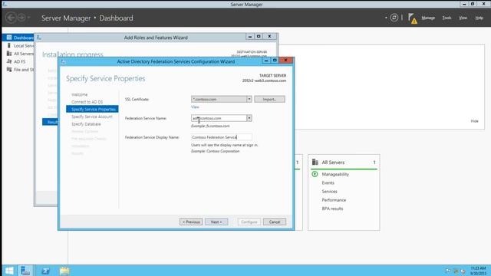Minimize the Add Roles and Features Wizard
The height and width of the screenshot is (276, 491).
[250, 36]
